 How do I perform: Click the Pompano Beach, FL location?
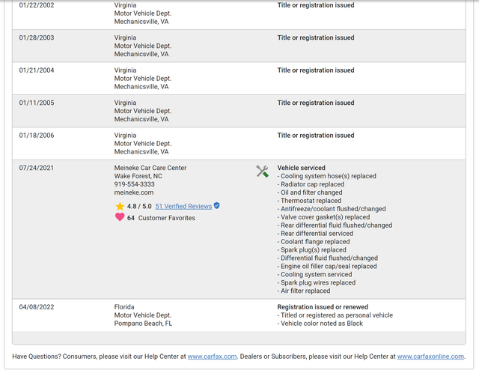point(143,324)
